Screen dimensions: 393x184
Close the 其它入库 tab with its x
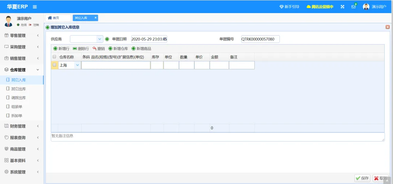95,18
